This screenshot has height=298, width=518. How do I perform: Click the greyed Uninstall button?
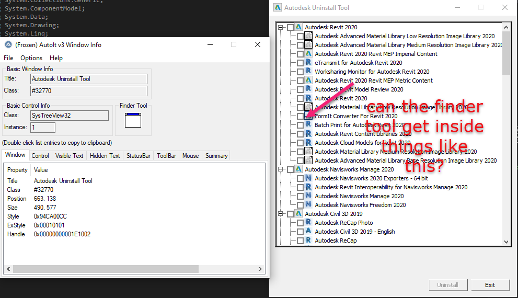pyautogui.click(x=447, y=285)
